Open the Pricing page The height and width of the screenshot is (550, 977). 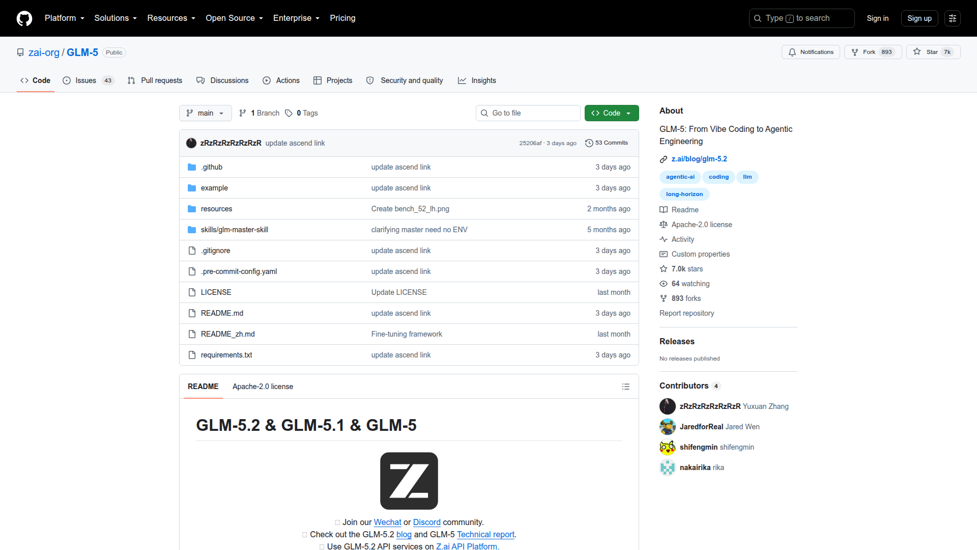click(342, 18)
